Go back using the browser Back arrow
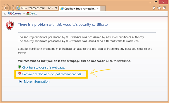The image size is (169, 103). (6, 8)
